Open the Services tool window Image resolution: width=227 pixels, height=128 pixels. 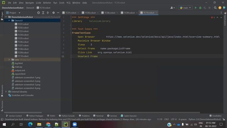click(x=112, y=116)
